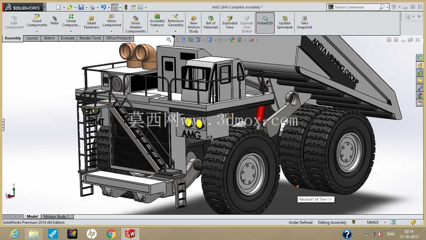The width and height of the screenshot is (426, 240).
Task: Toggle the Section View icon
Action: [x=191, y=40]
